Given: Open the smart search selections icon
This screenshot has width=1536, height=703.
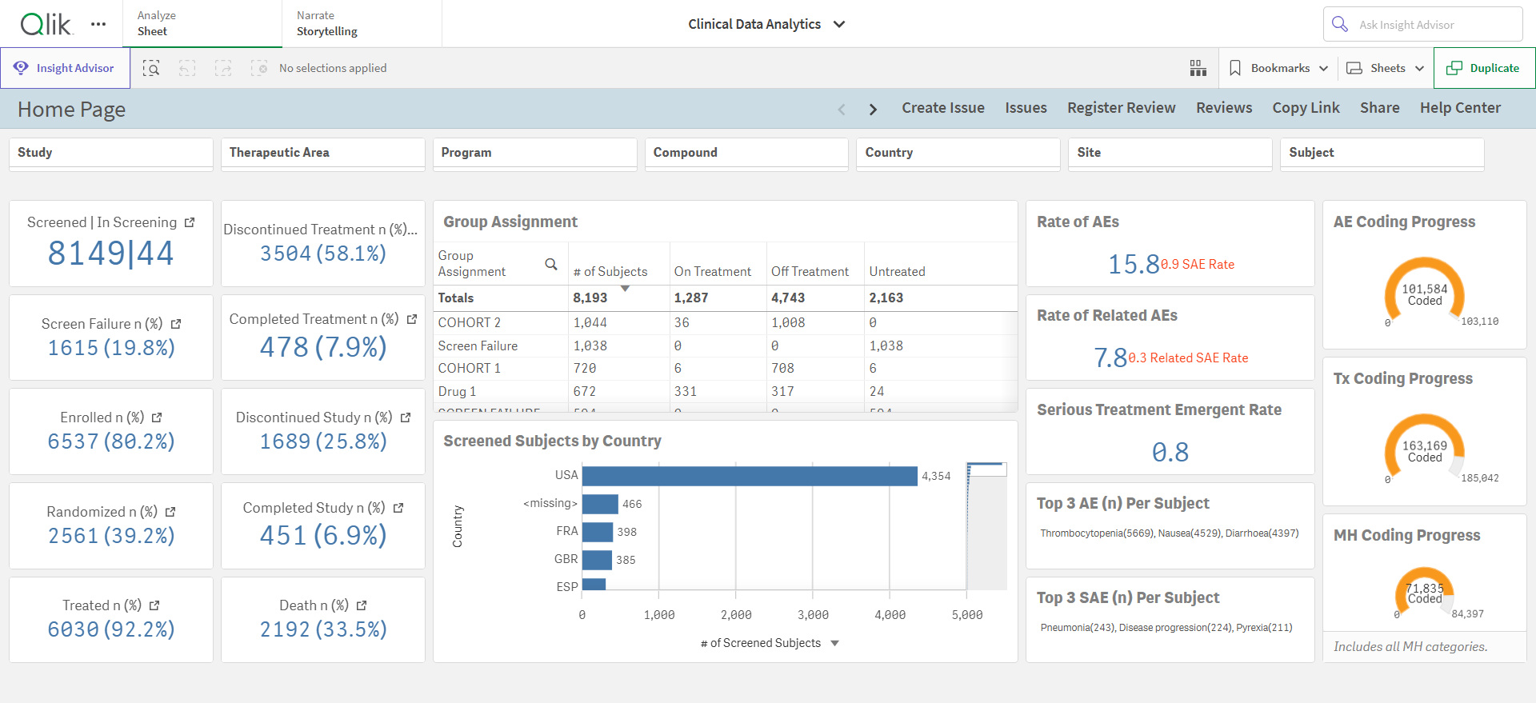Looking at the screenshot, I should click(151, 68).
